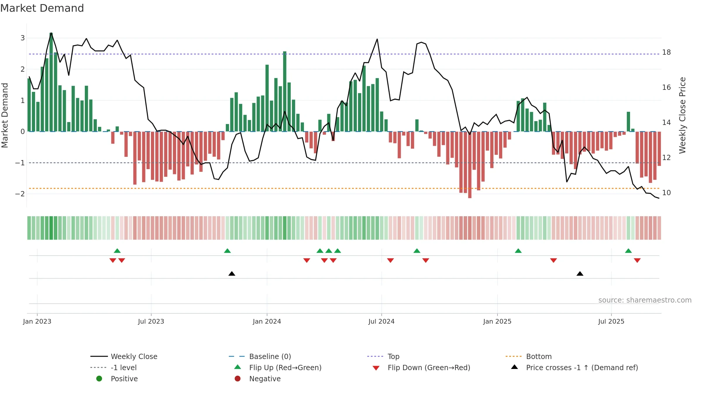This screenshot has width=702, height=395.
Task: Click the black price-cross marker in mid 2025
Action: pyautogui.click(x=580, y=274)
